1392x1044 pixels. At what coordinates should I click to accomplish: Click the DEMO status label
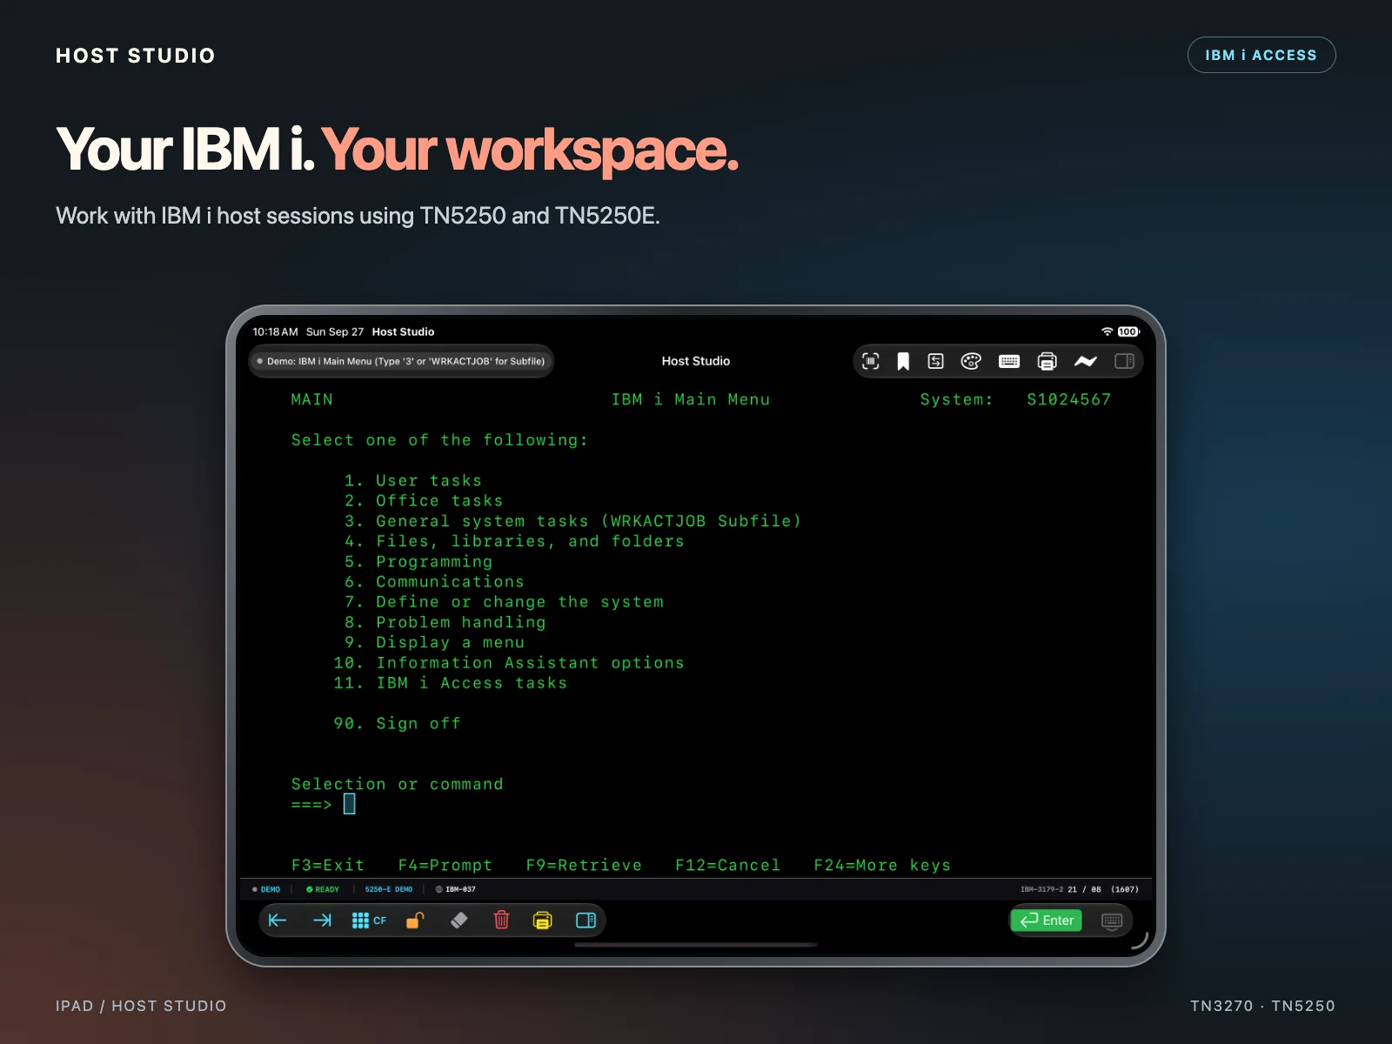pyautogui.click(x=266, y=889)
